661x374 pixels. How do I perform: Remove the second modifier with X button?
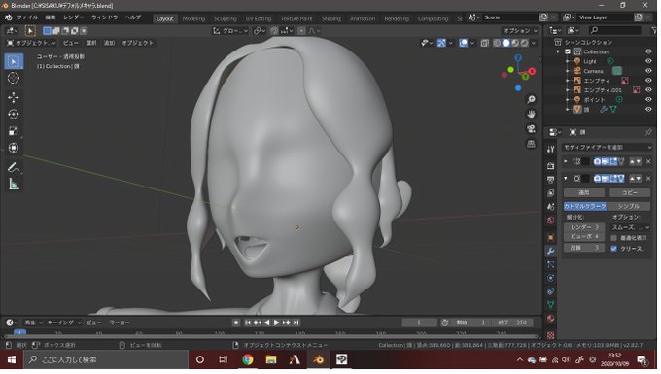point(648,179)
